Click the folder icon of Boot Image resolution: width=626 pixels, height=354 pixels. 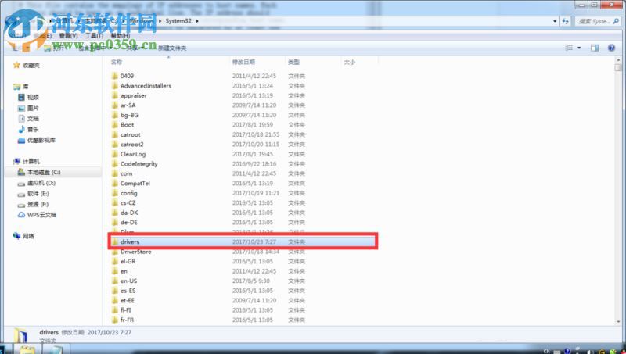coord(115,124)
